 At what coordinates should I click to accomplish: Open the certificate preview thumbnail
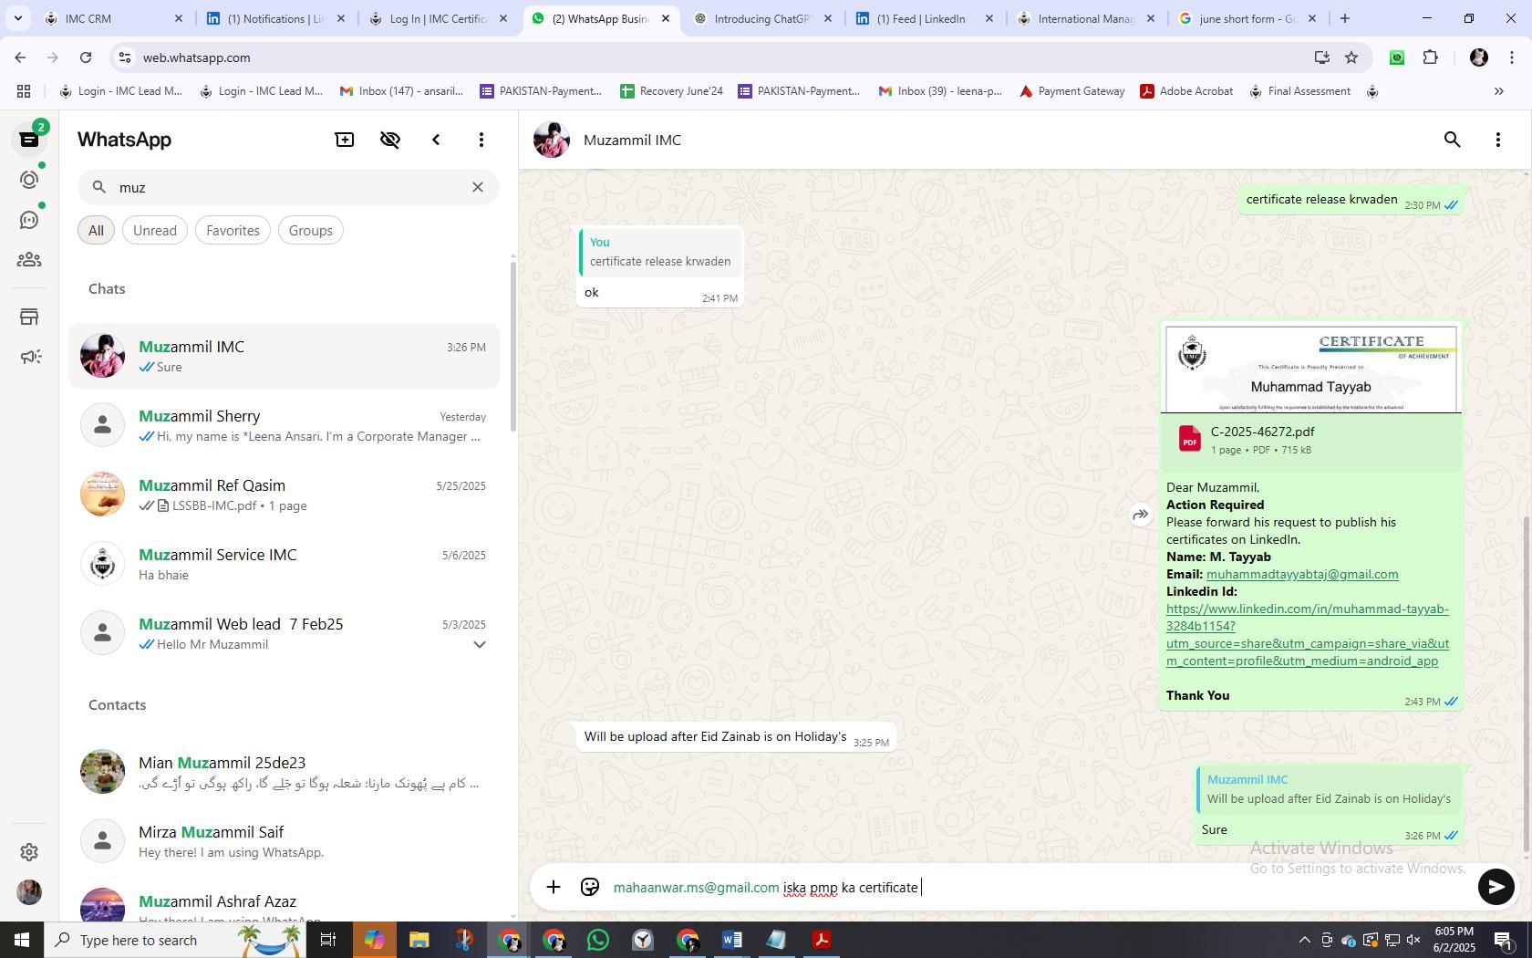tap(1311, 370)
